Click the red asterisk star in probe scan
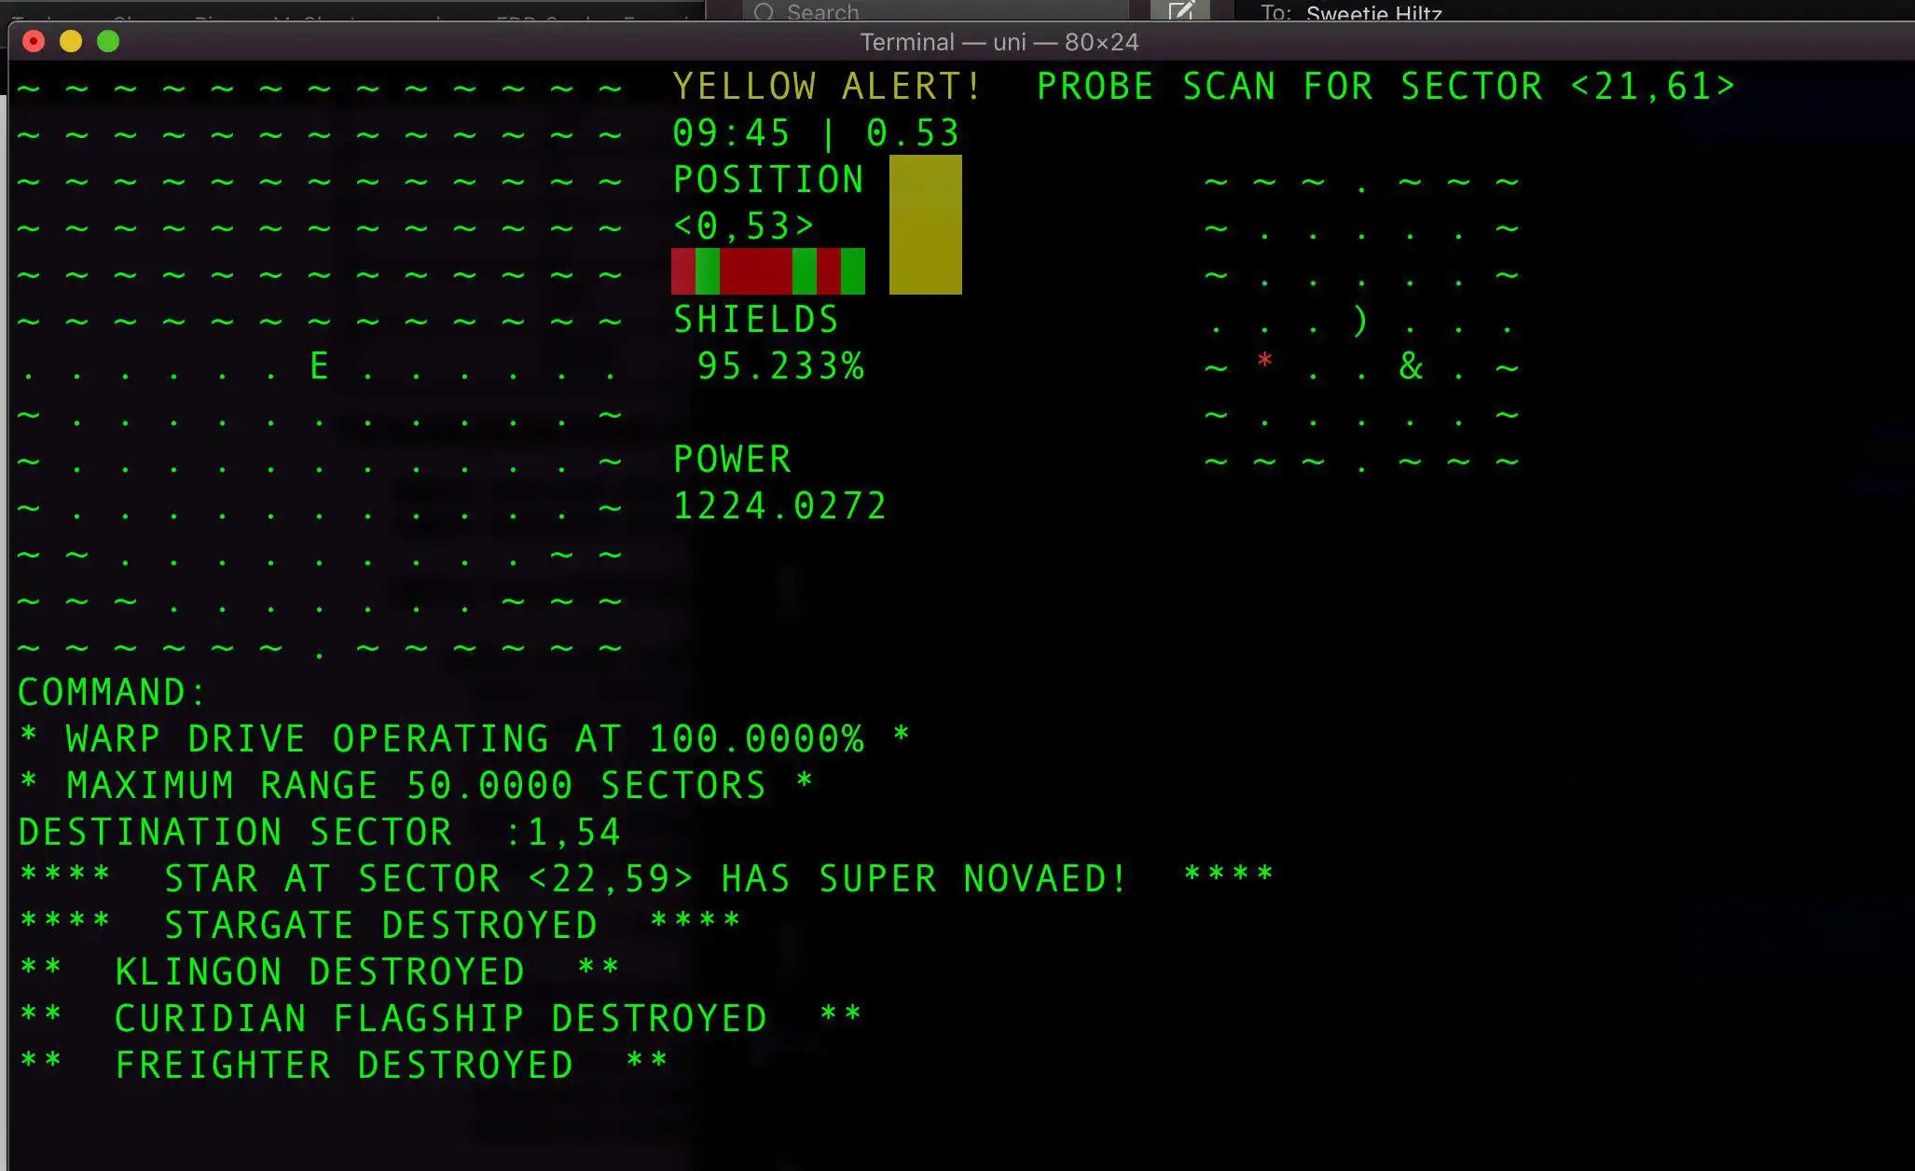The image size is (1915, 1171). pyautogui.click(x=1264, y=362)
